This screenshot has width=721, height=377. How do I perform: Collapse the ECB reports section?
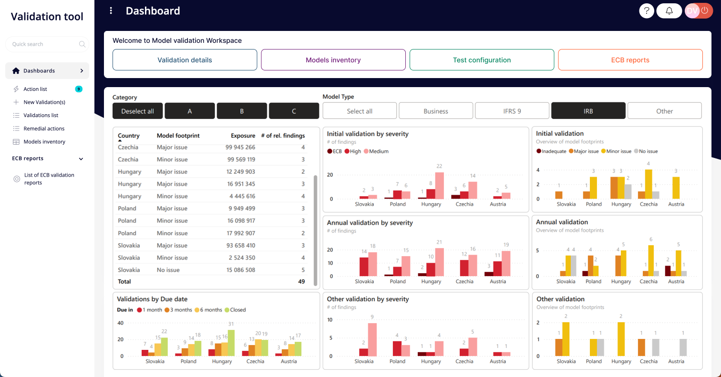pos(81,159)
